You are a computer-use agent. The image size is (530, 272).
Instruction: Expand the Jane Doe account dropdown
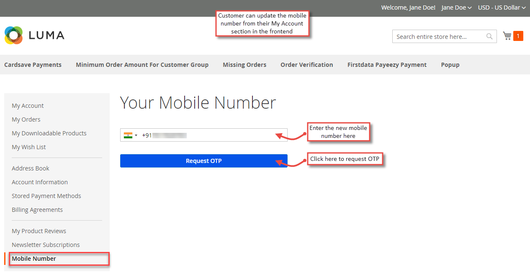[456, 7]
